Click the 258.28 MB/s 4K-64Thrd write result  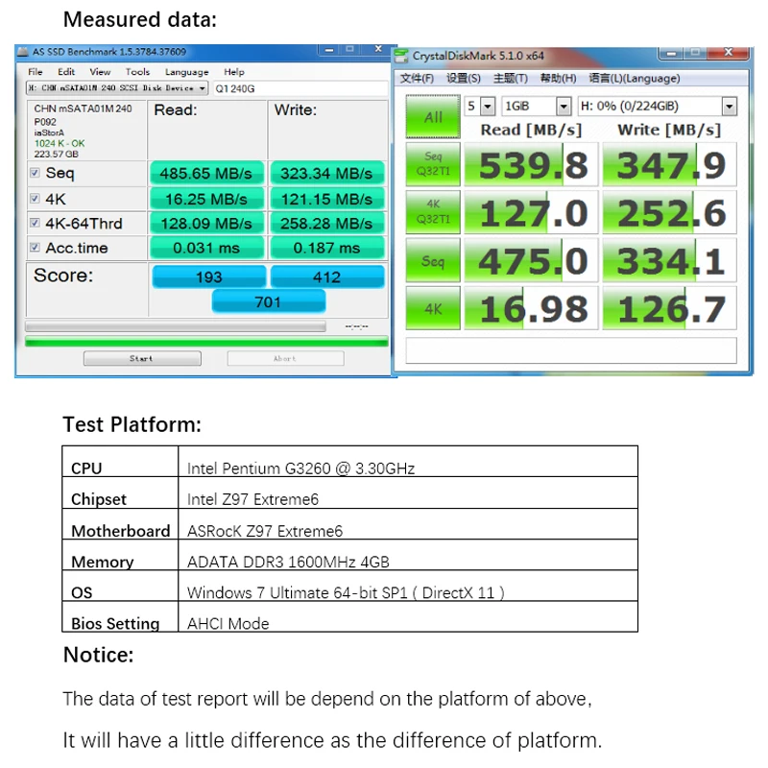(x=327, y=224)
